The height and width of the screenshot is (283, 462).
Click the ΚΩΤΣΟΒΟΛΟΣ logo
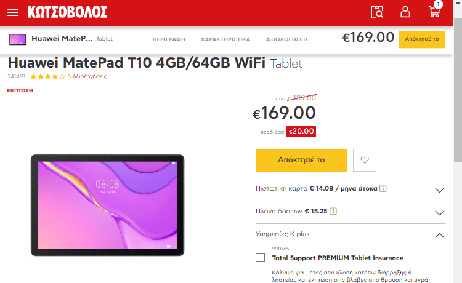click(68, 12)
